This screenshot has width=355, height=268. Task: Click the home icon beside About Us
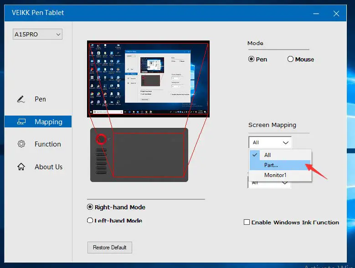tap(21, 167)
